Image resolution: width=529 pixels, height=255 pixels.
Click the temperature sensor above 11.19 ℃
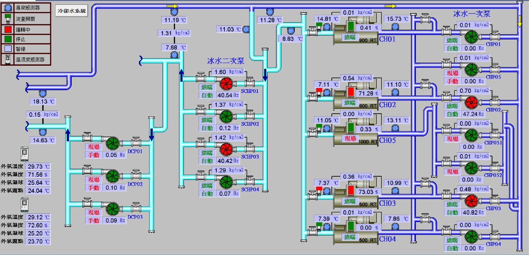[x=174, y=12]
